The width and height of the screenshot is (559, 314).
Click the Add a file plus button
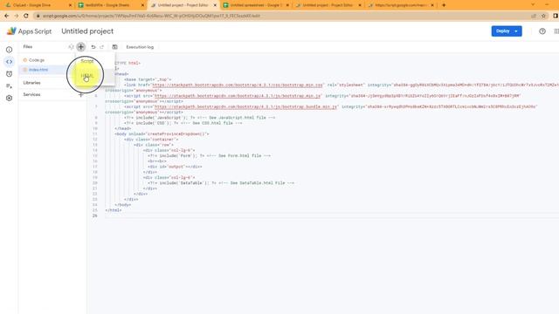coord(81,46)
